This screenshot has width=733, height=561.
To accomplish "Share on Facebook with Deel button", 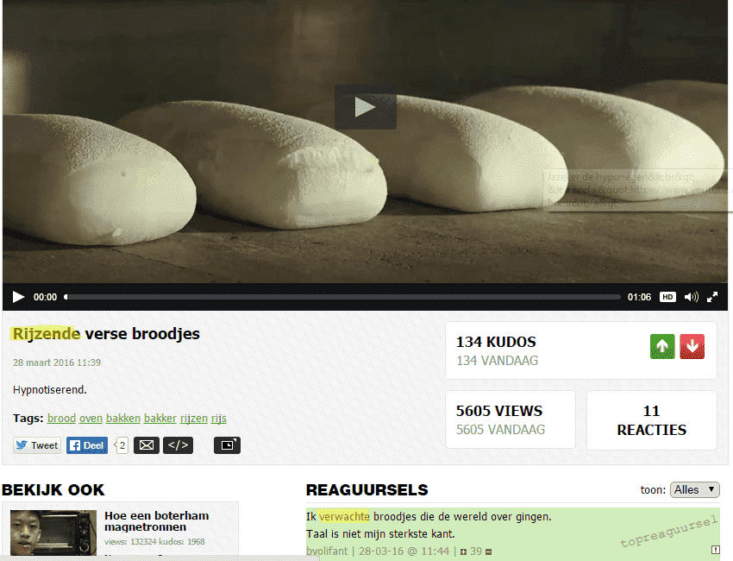I will click(x=87, y=445).
